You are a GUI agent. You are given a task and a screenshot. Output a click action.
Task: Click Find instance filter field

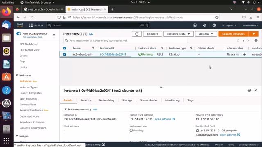pos(126,40)
